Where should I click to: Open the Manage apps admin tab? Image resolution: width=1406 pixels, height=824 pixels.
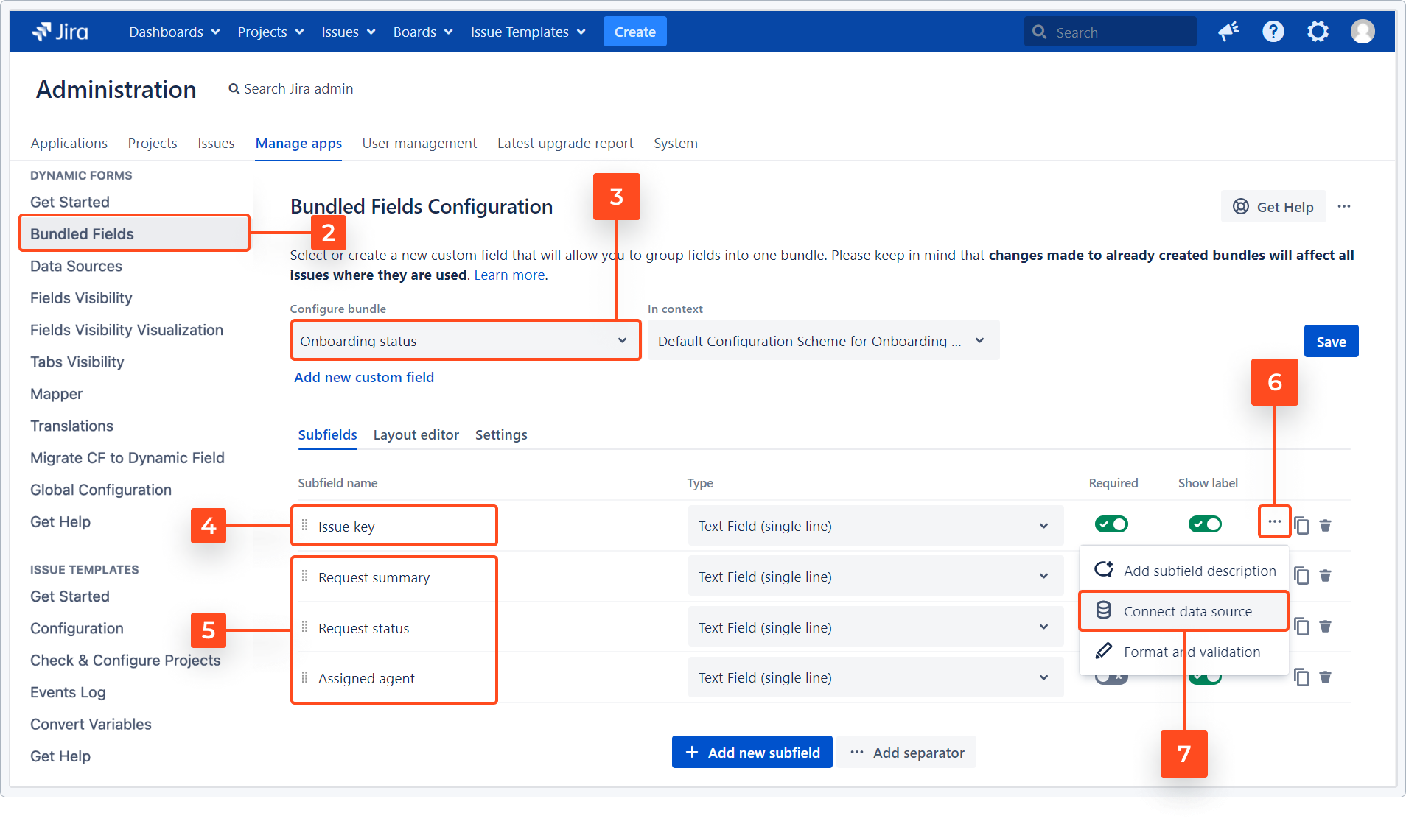[x=298, y=143]
